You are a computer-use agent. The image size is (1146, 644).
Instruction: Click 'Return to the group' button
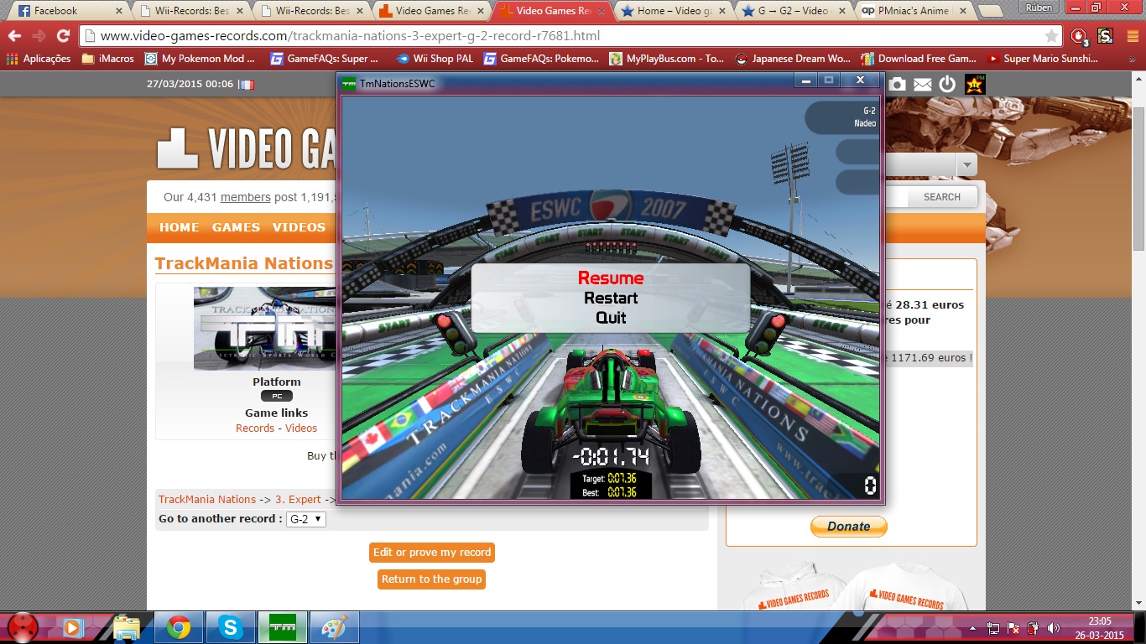(x=431, y=579)
